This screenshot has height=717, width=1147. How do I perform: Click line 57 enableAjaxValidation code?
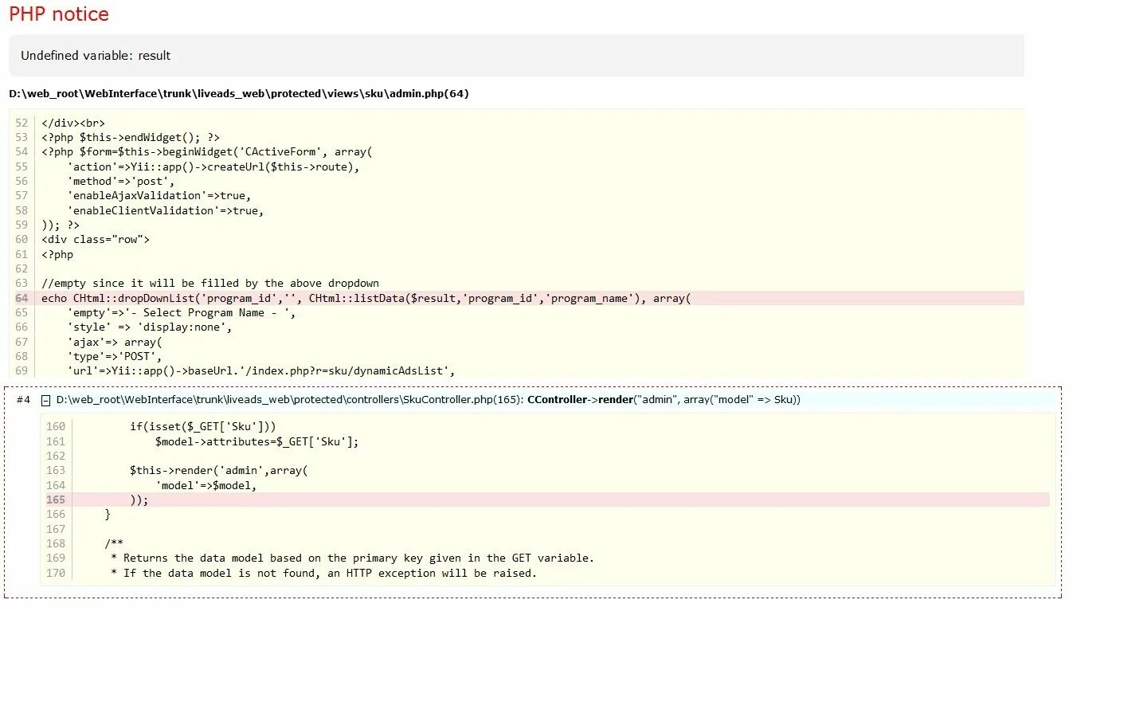point(159,196)
